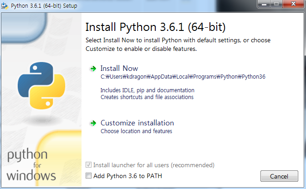Click Choose location and features subtitle
306x189 pixels.
tap(136, 131)
